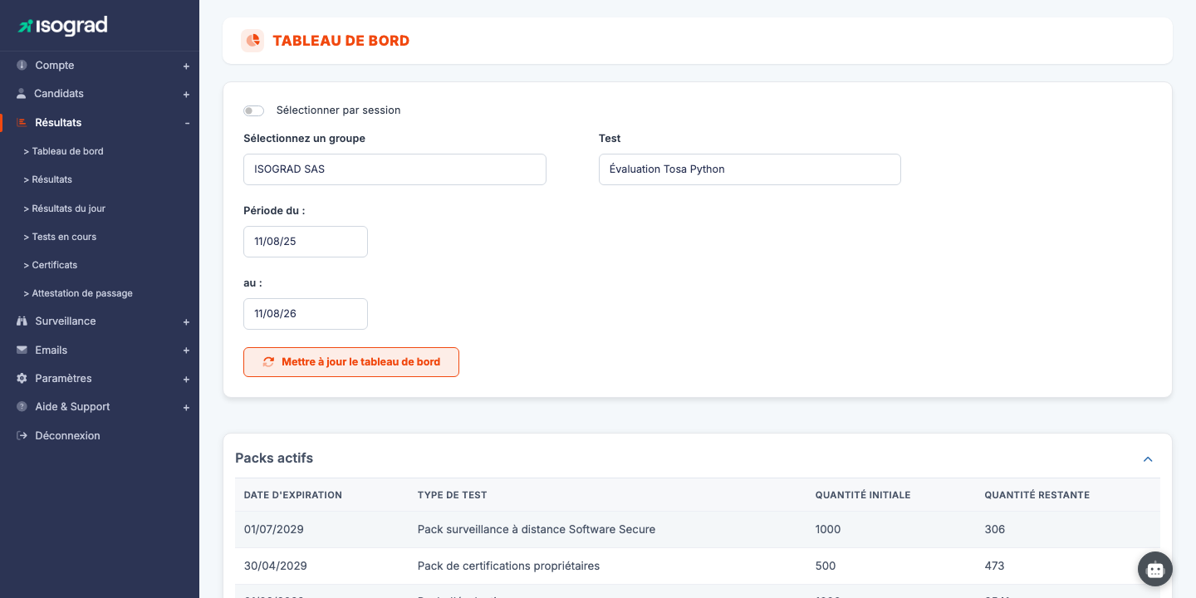The height and width of the screenshot is (598, 1196).
Task: Click the Résultats list icon
Action: point(22,122)
